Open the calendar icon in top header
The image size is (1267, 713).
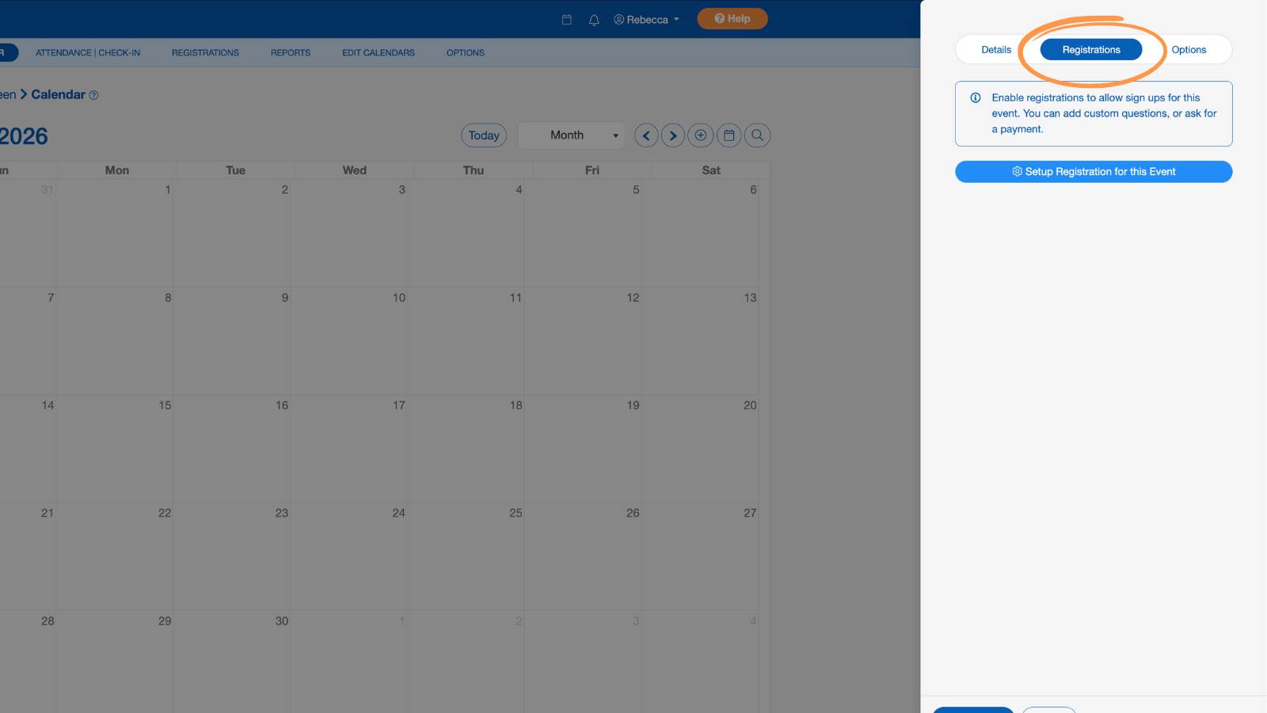coord(566,20)
